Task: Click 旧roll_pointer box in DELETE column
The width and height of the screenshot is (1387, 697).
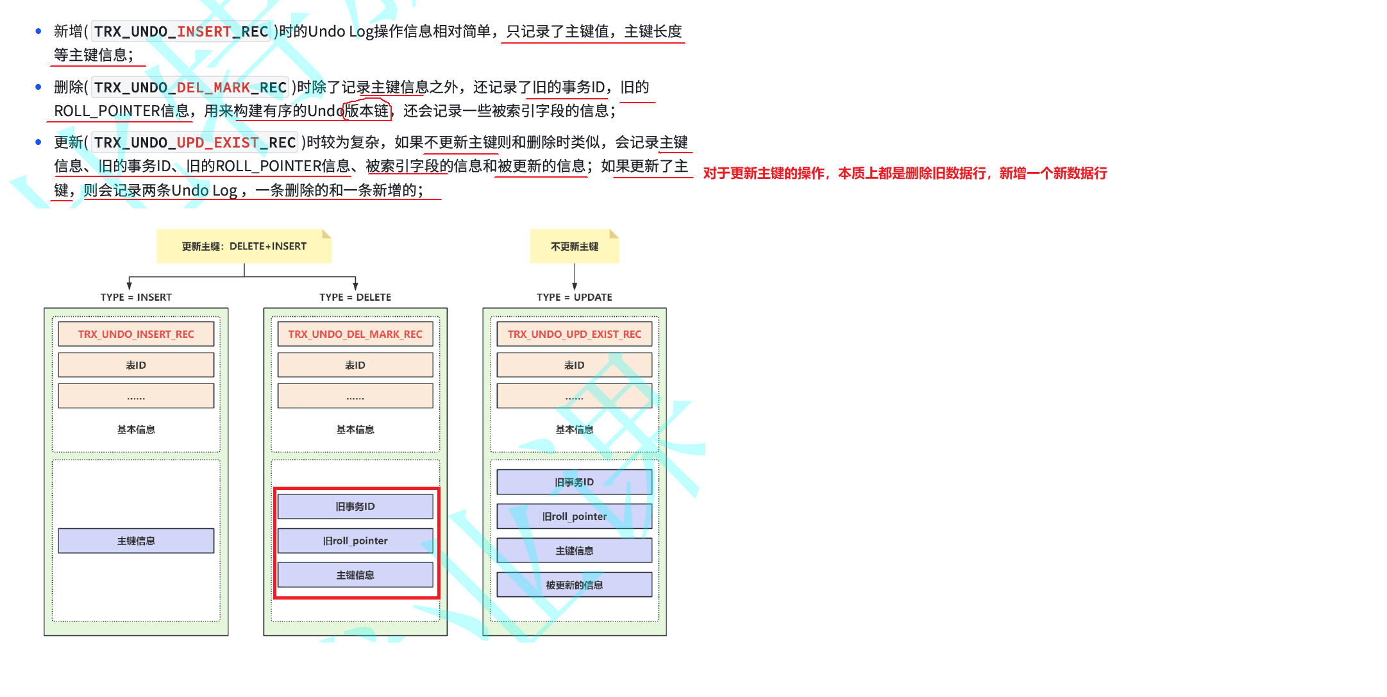Action: (x=355, y=541)
